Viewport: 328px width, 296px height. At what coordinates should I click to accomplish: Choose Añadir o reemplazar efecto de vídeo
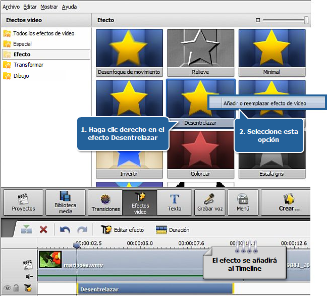[265, 103]
